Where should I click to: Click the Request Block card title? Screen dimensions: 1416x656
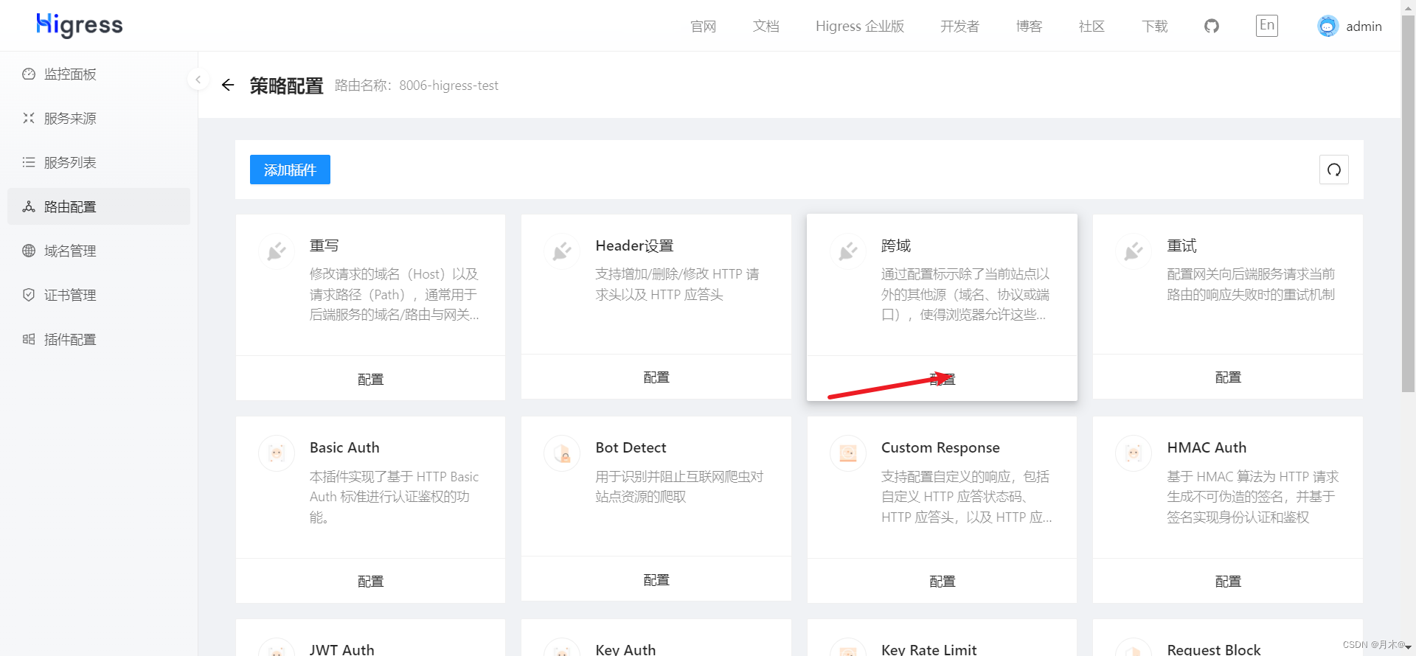(x=1214, y=649)
